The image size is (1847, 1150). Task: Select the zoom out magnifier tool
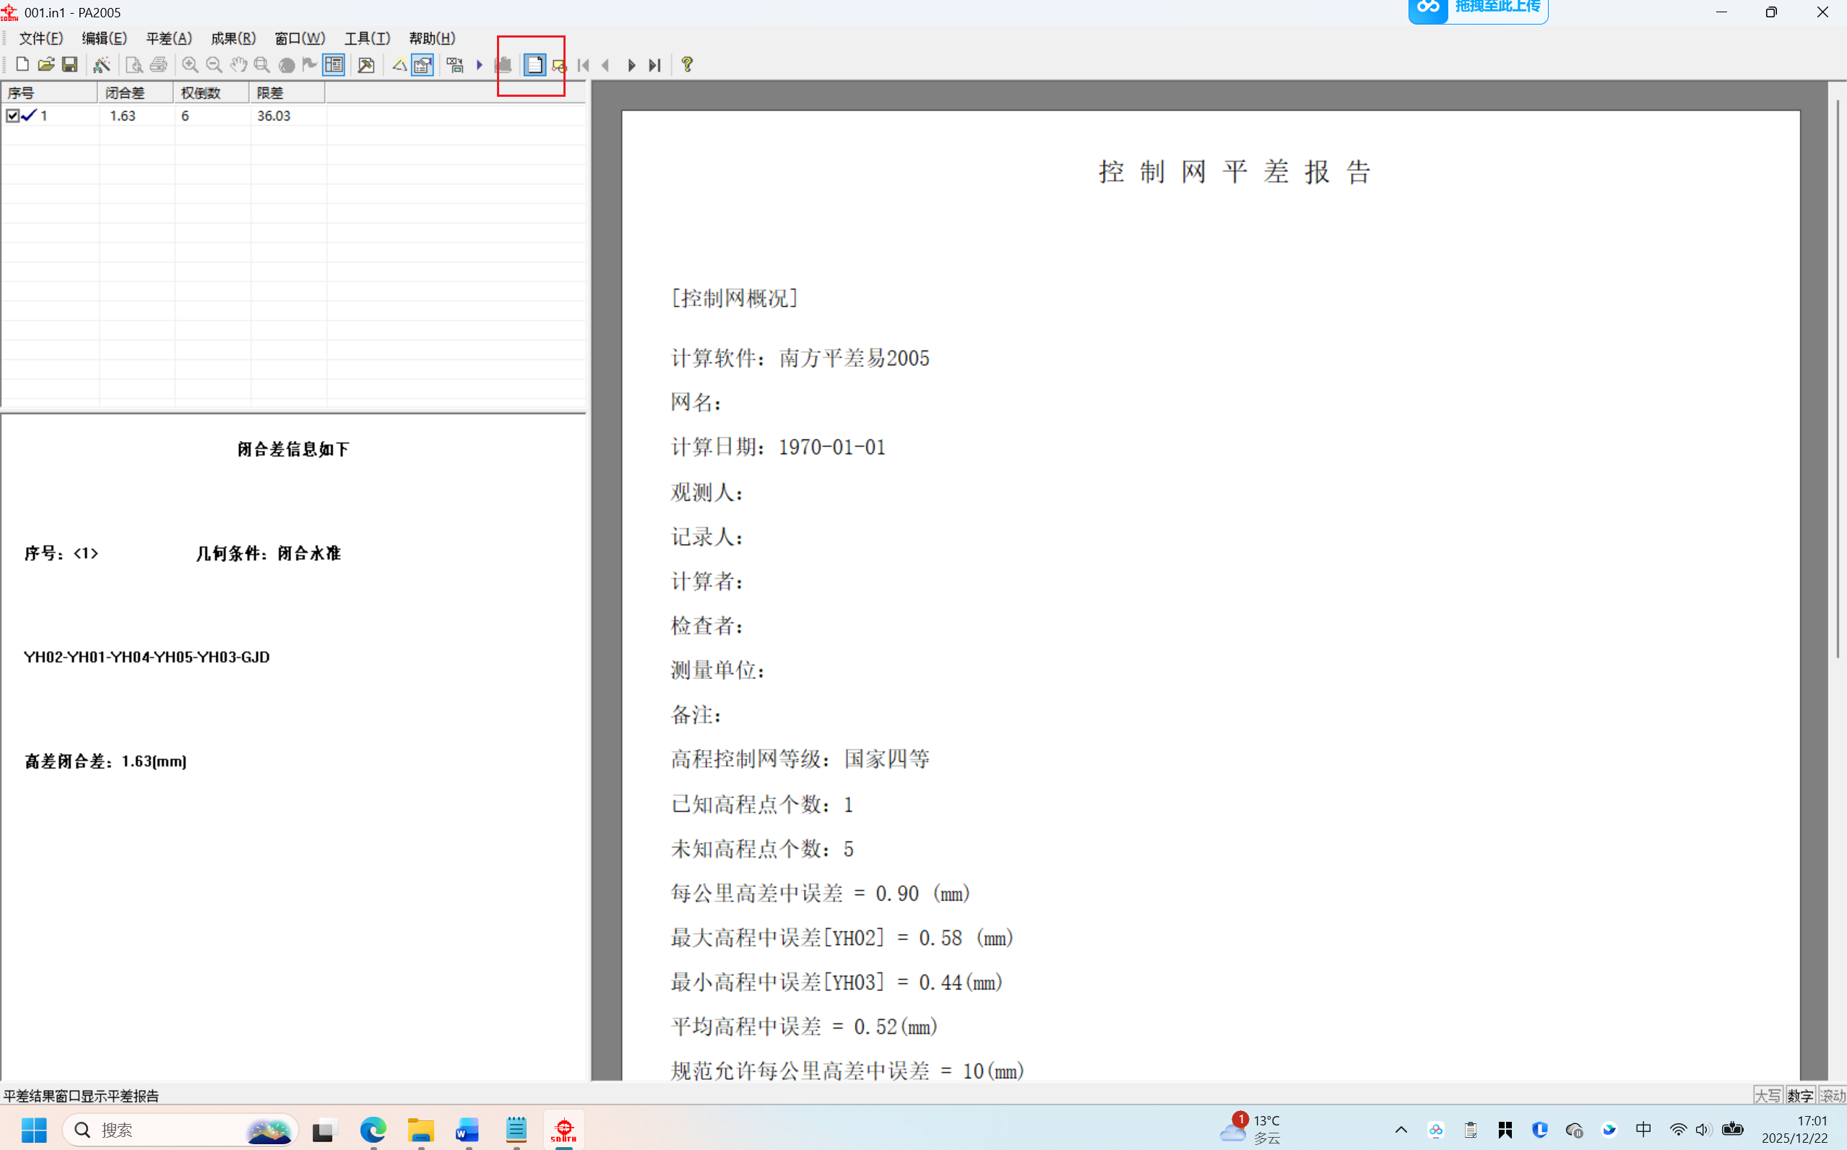click(x=215, y=64)
